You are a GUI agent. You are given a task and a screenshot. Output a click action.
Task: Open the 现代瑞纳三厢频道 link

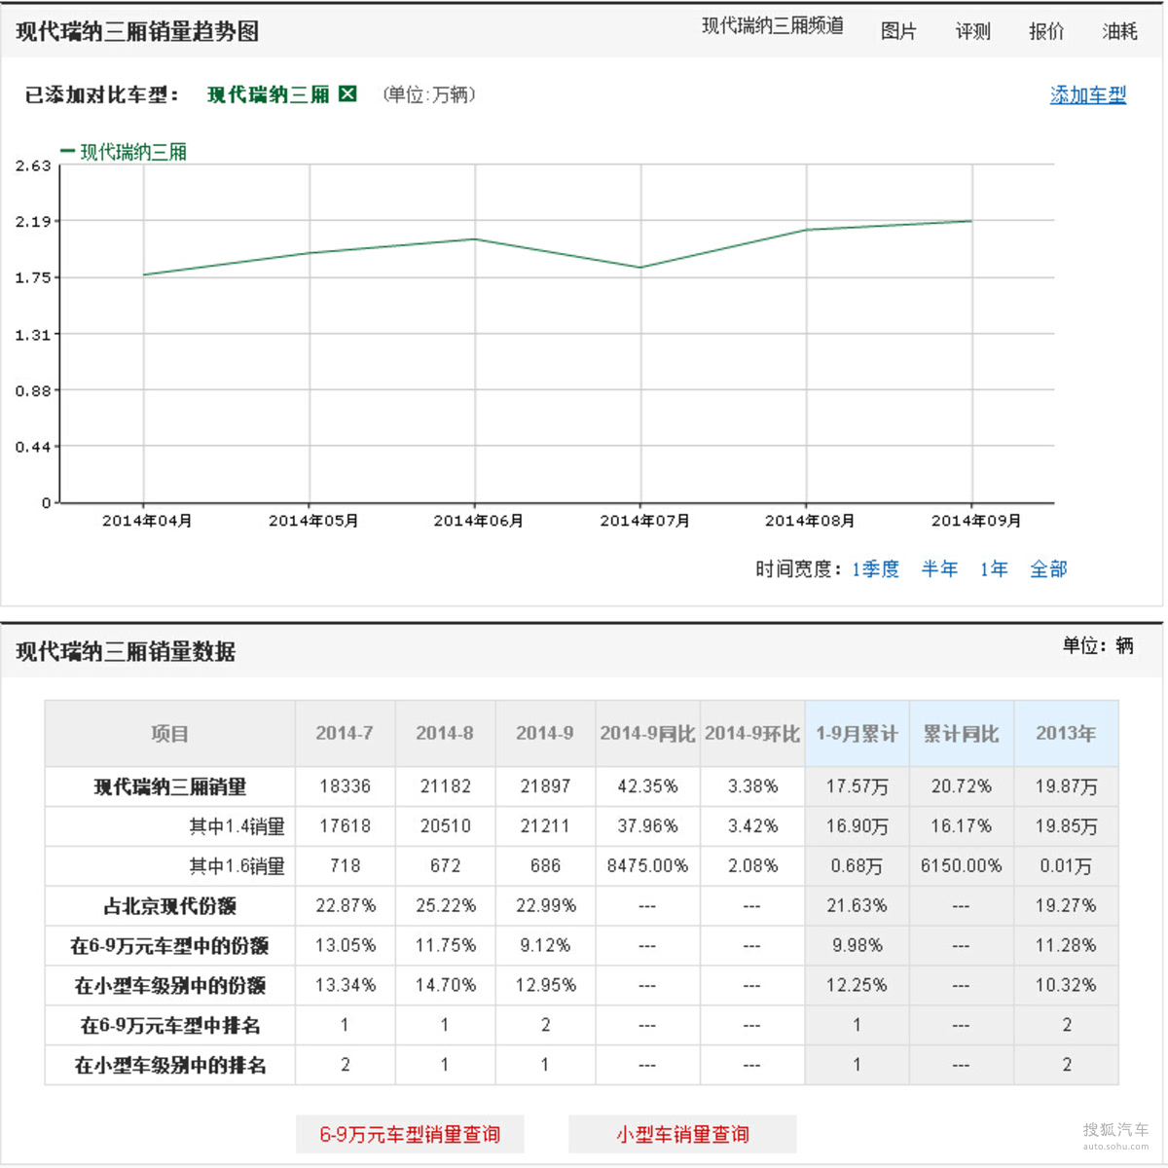(x=772, y=26)
